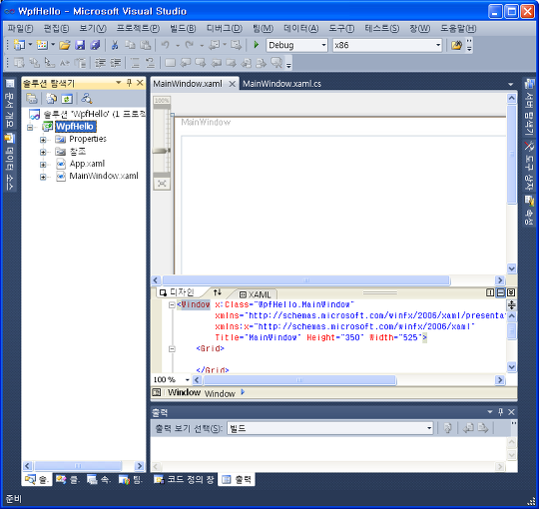Image resolution: width=539 pixels, height=509 pixels.
Task: Expand the MainWindow.xaml tree node
Action: click(43, 177)
